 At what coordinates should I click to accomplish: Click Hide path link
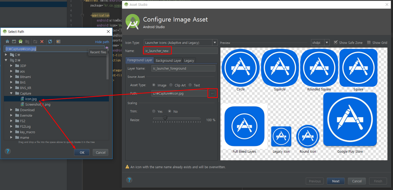tap(102, 42)
